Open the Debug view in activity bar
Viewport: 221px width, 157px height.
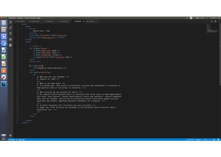coord(10,39)
